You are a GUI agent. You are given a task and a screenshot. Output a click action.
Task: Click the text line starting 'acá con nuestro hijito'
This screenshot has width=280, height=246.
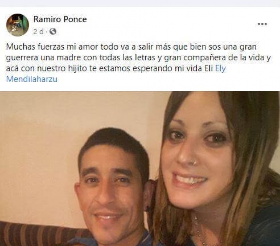[116, 68]
